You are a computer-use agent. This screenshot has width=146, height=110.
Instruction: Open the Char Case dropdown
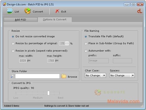tap(95, 75)
